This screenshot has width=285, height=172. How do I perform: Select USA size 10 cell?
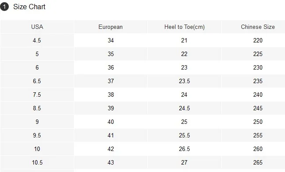click(37, 149)
